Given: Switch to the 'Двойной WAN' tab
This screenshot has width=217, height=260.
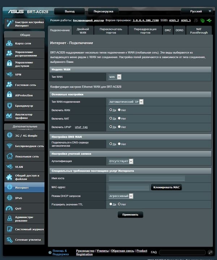Looking at the screenshot, I should pyautogui.click(x=83, y=31).
